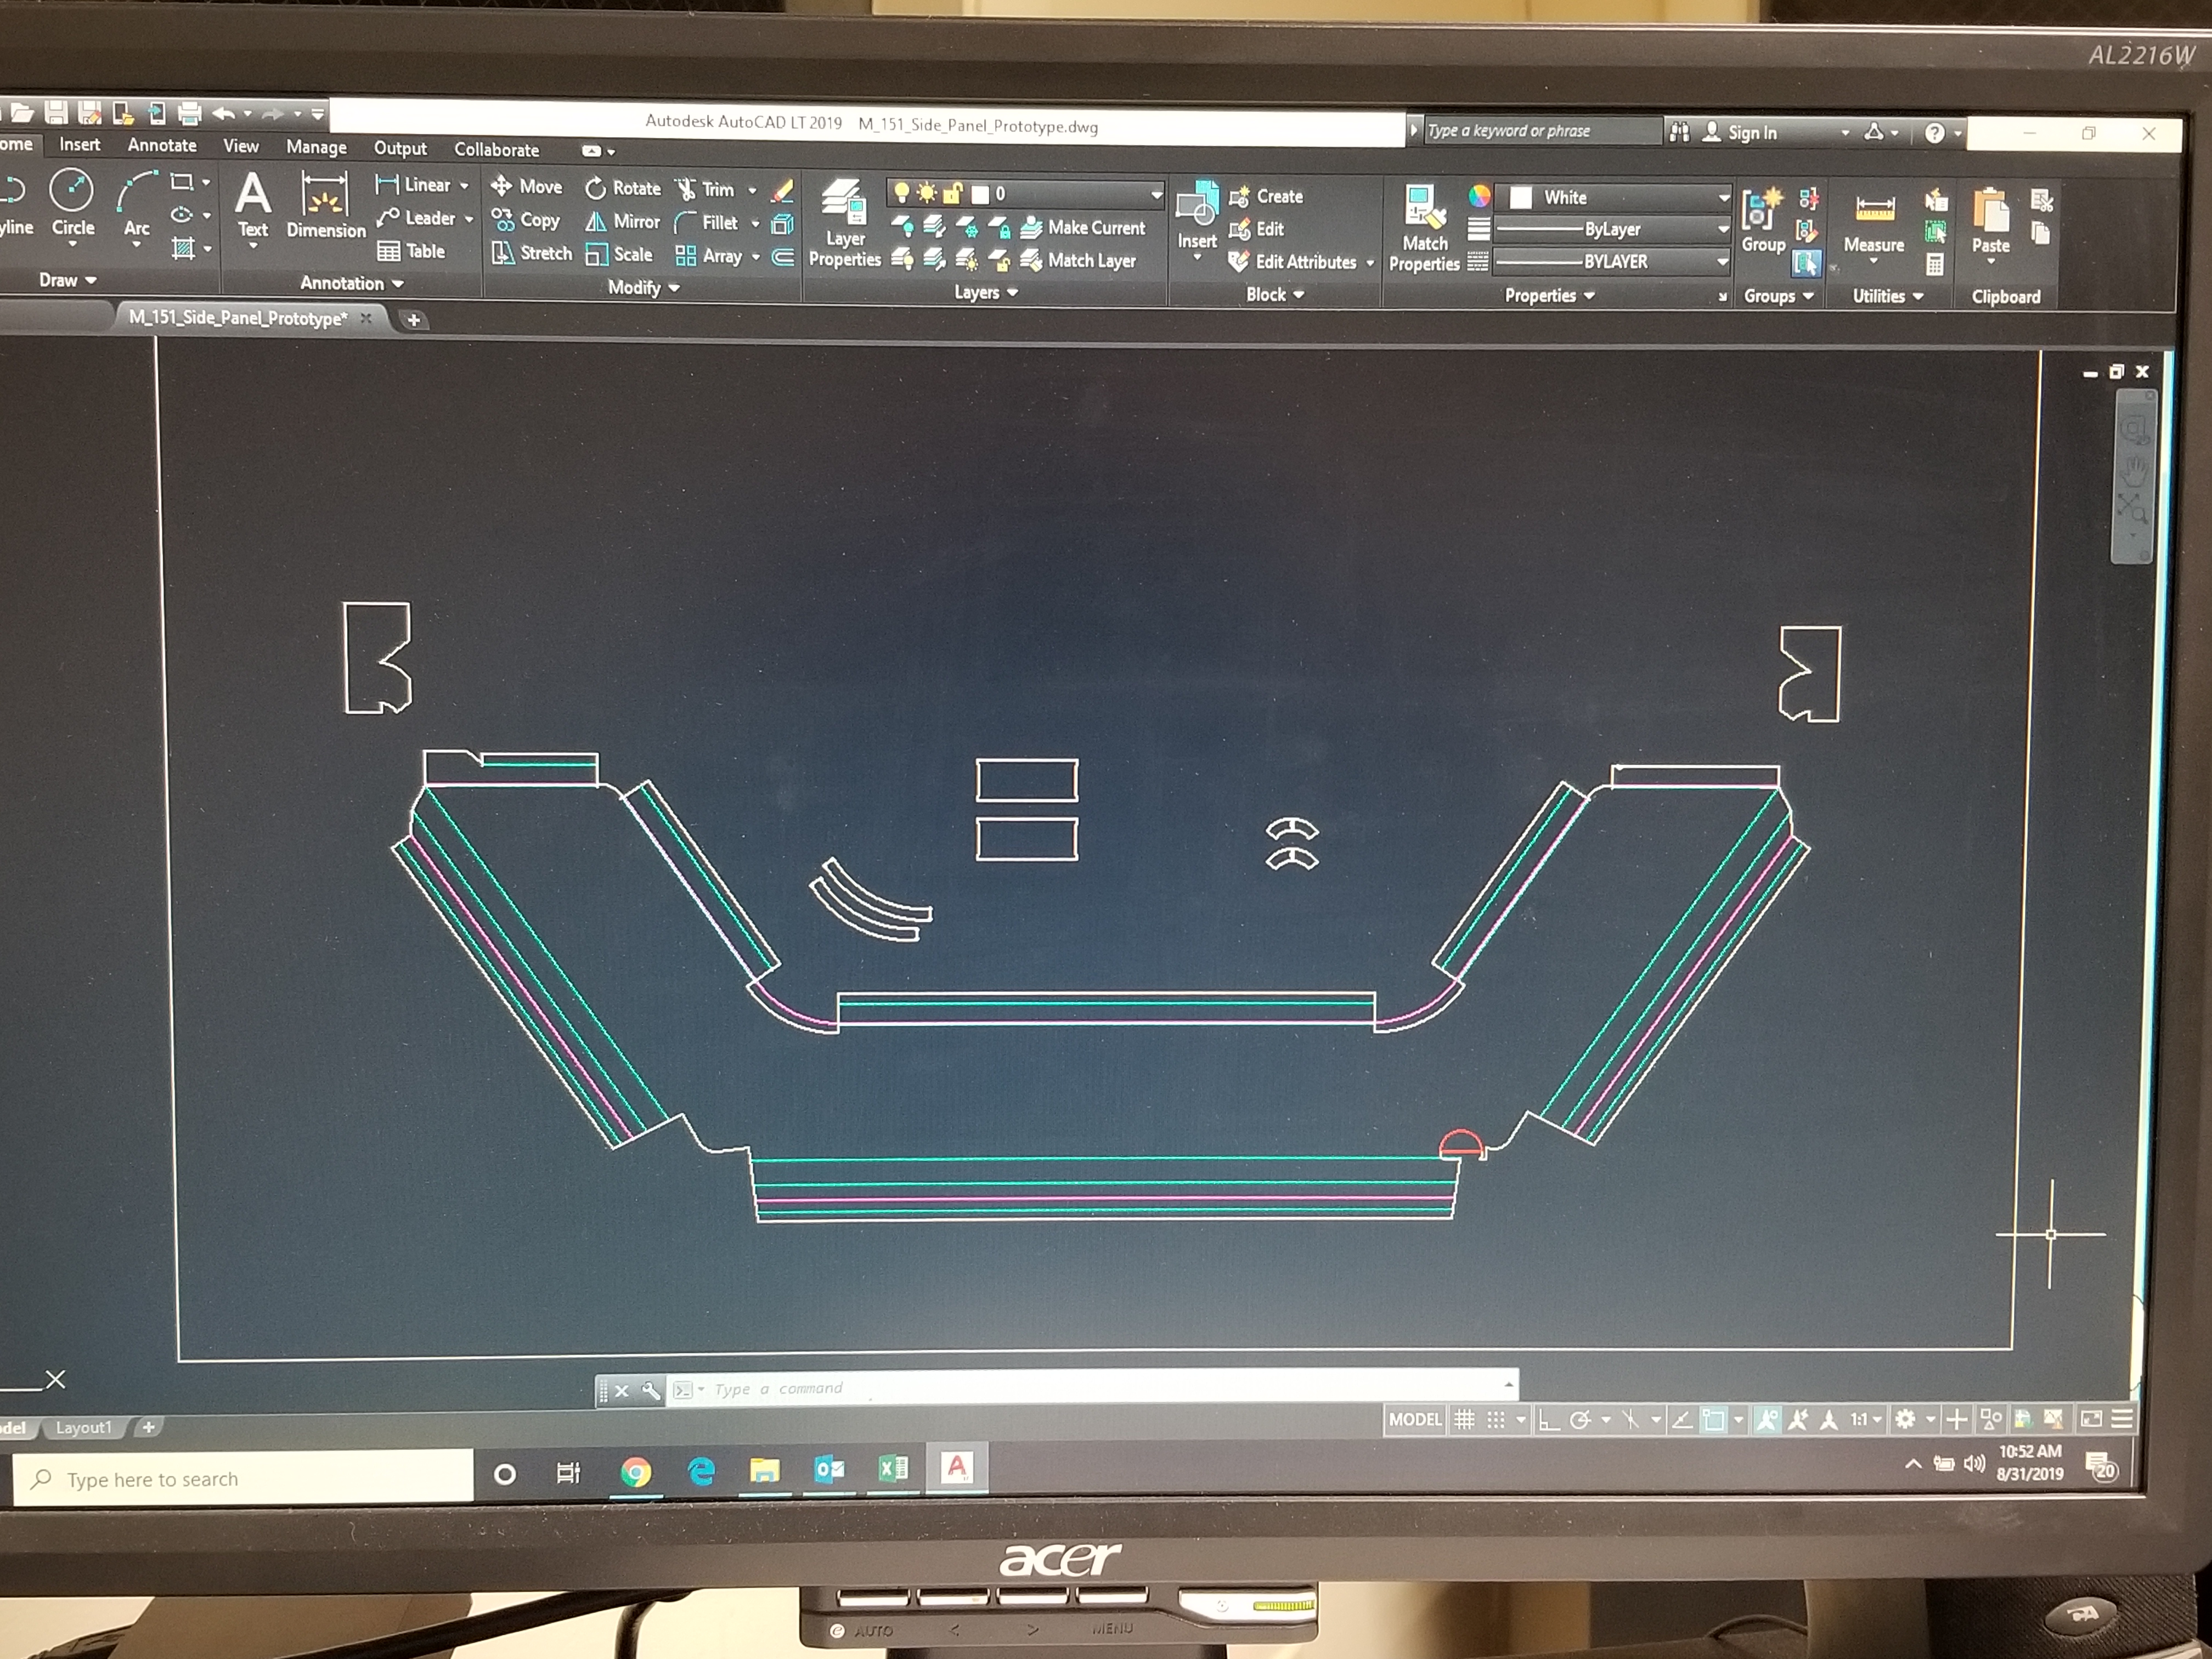This screenshot has width=2212, height=1659.
Task: Open the annotation scale 1:1 dropdown
Action: [1866, 1419]
